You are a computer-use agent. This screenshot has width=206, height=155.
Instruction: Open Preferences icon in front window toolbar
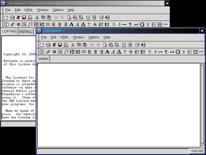coord(137,45)
